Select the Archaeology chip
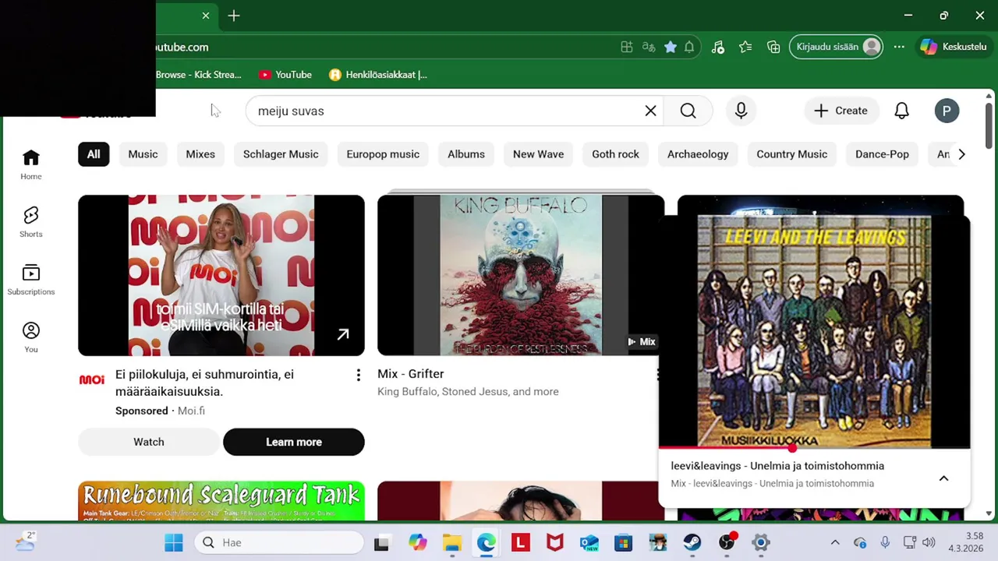The width and height of the screenshot is (998, 561). point(698,154)
